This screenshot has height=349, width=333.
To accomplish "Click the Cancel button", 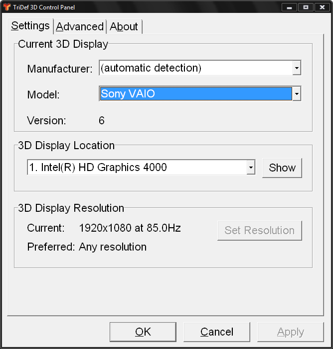I will coord(216,332).
